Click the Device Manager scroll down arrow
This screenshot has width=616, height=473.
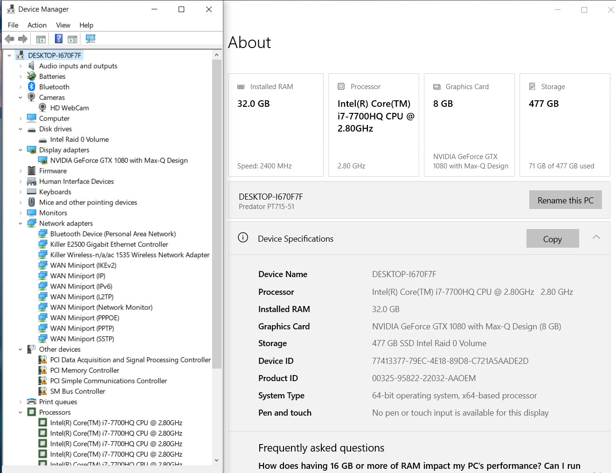[216, 460]
